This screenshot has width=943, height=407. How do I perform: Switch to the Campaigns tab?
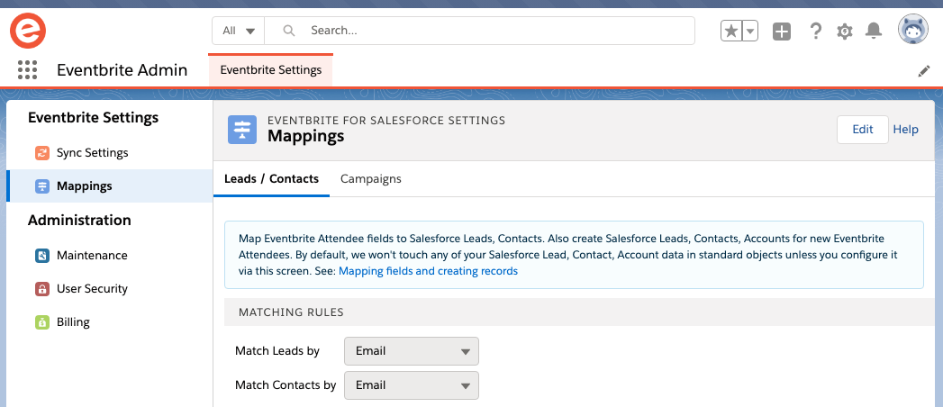370,178
